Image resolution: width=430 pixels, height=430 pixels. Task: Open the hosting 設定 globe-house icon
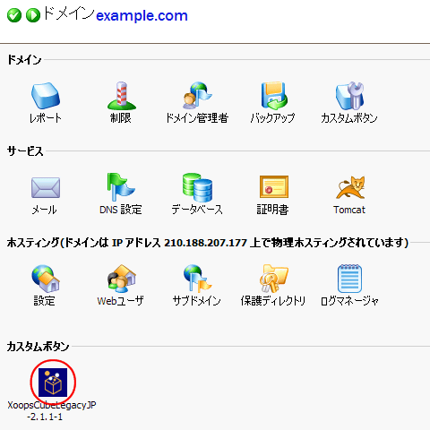tap(46, 279)
